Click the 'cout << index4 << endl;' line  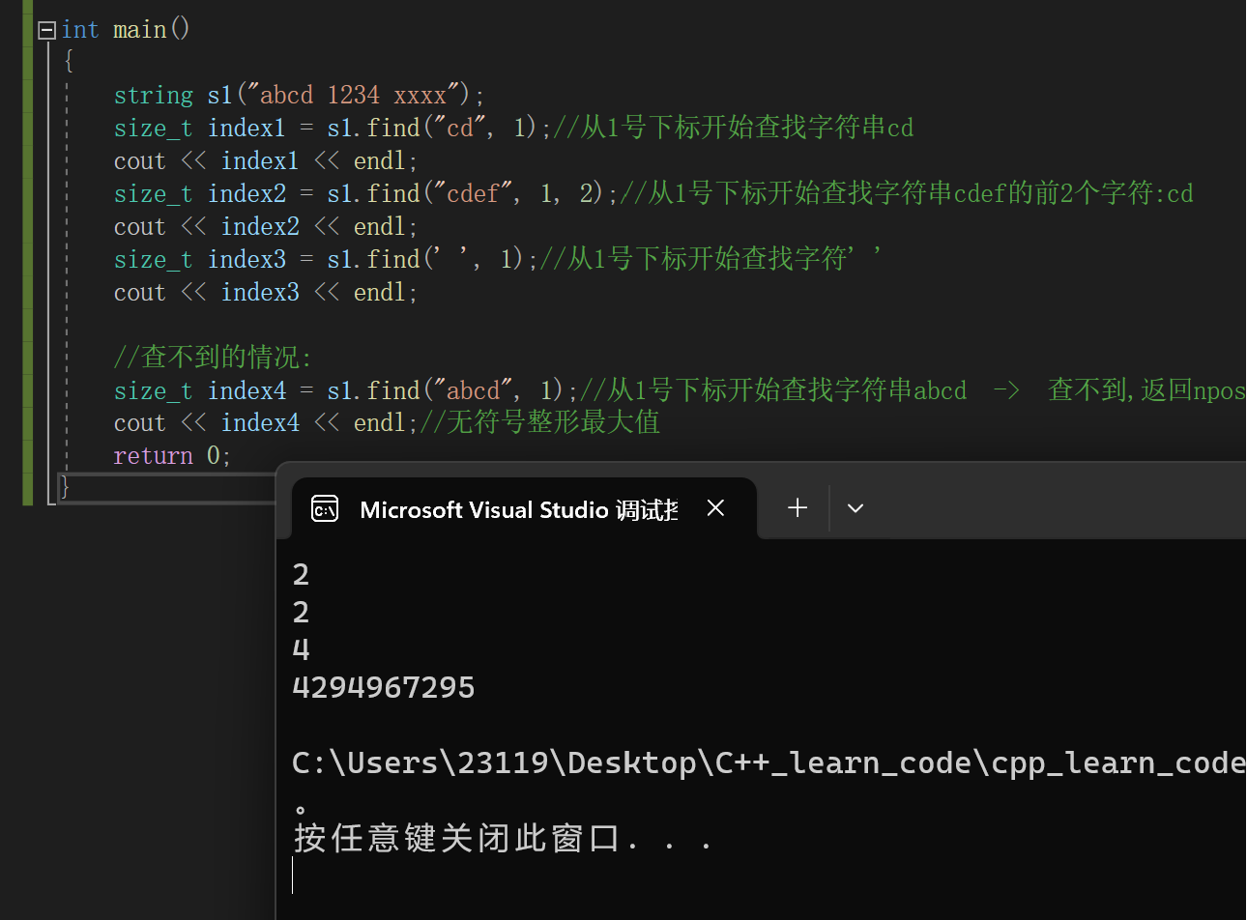point(266,422)
